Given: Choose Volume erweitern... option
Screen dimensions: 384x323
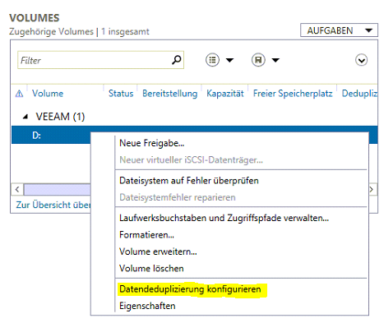Looking at the screenshot, I should [x=158, y=251].
